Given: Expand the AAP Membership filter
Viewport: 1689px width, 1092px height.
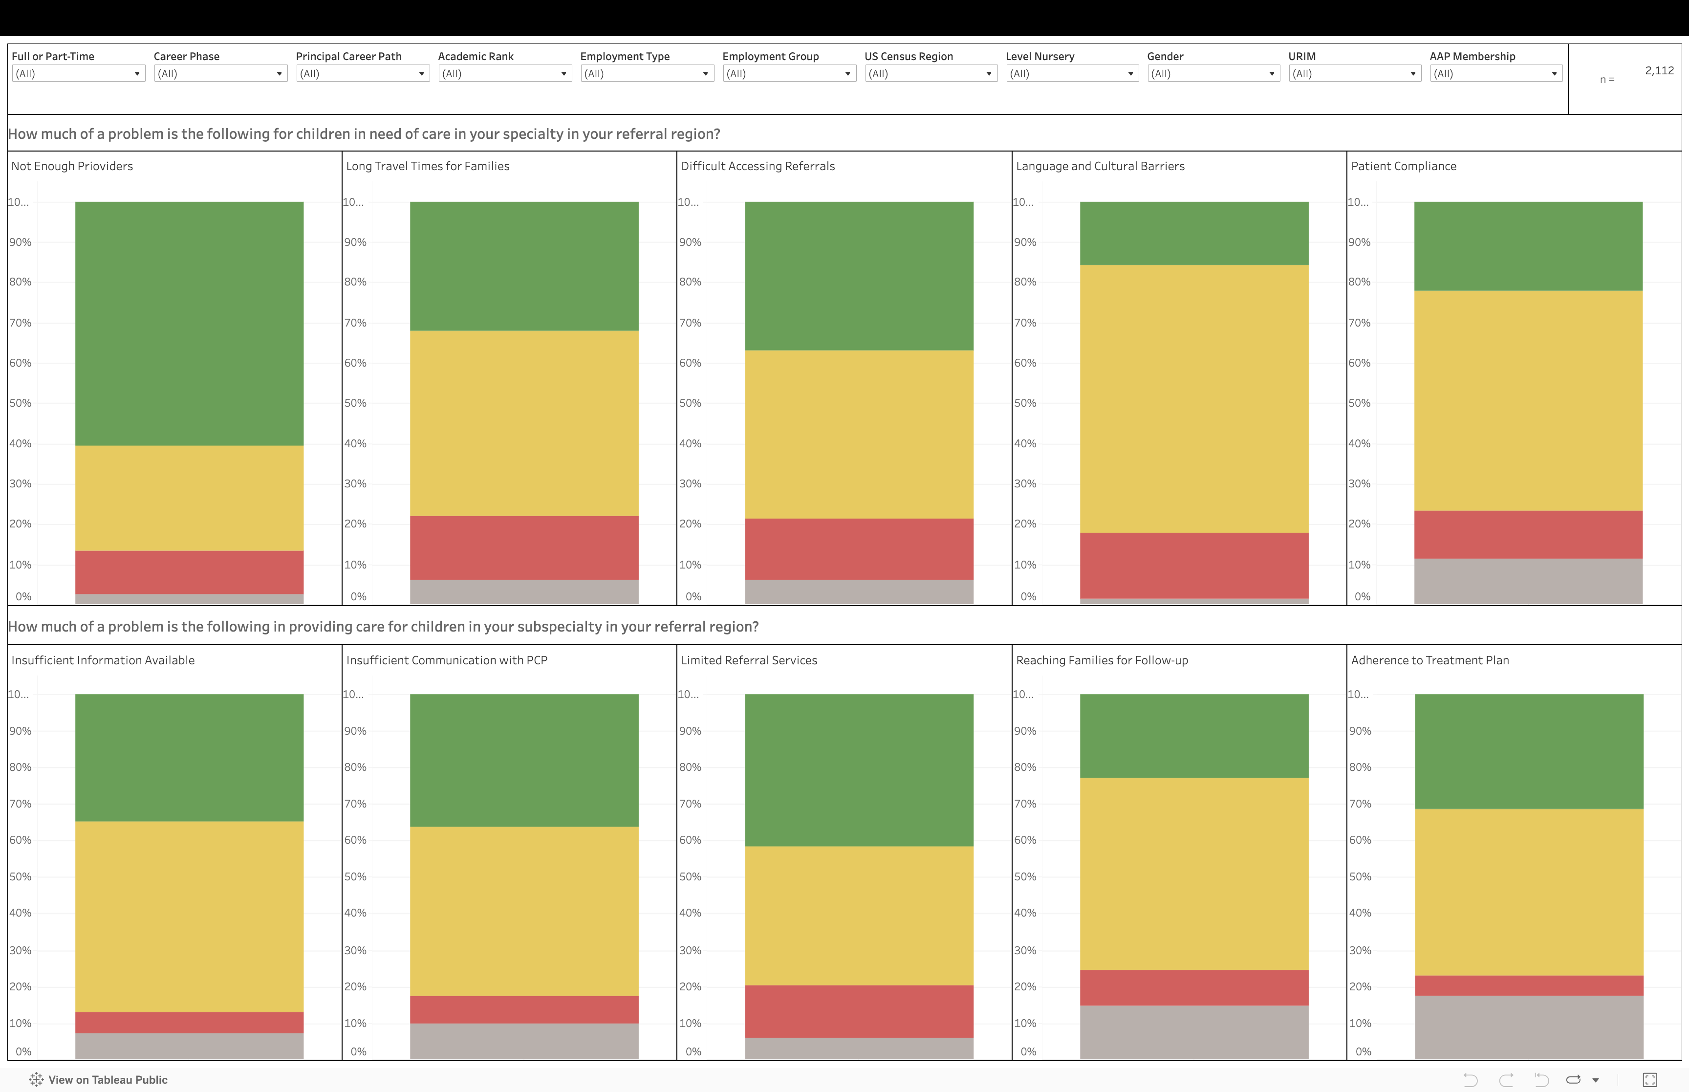Looking at the screenshot, I should [1495, 74].
